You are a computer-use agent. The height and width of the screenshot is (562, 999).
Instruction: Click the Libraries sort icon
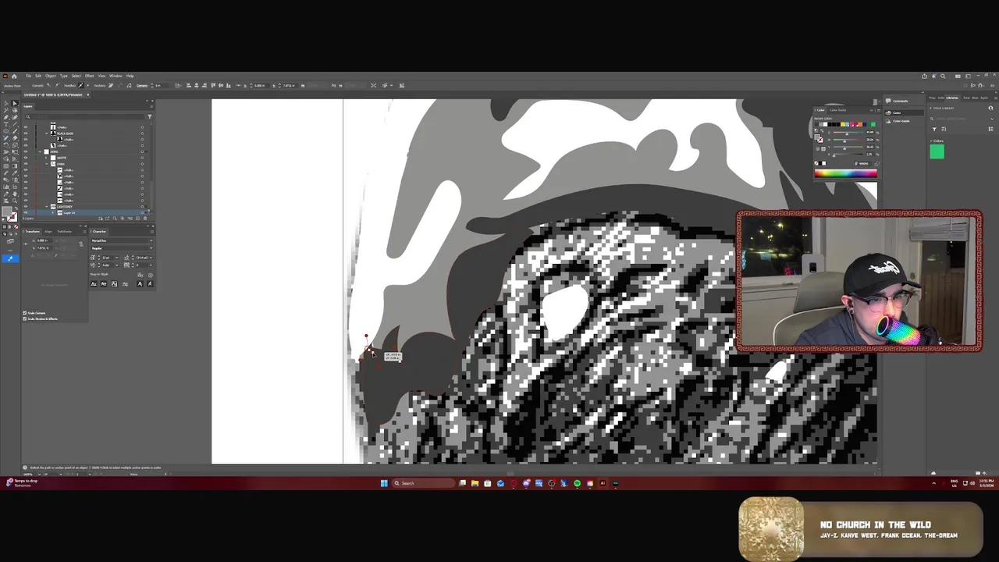944,129
